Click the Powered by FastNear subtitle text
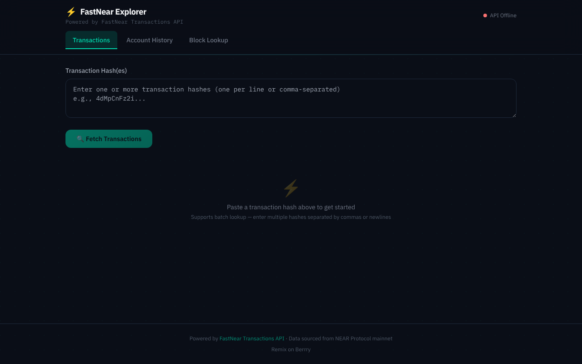Viewport: 582px width, 364px height. [124, 21]
